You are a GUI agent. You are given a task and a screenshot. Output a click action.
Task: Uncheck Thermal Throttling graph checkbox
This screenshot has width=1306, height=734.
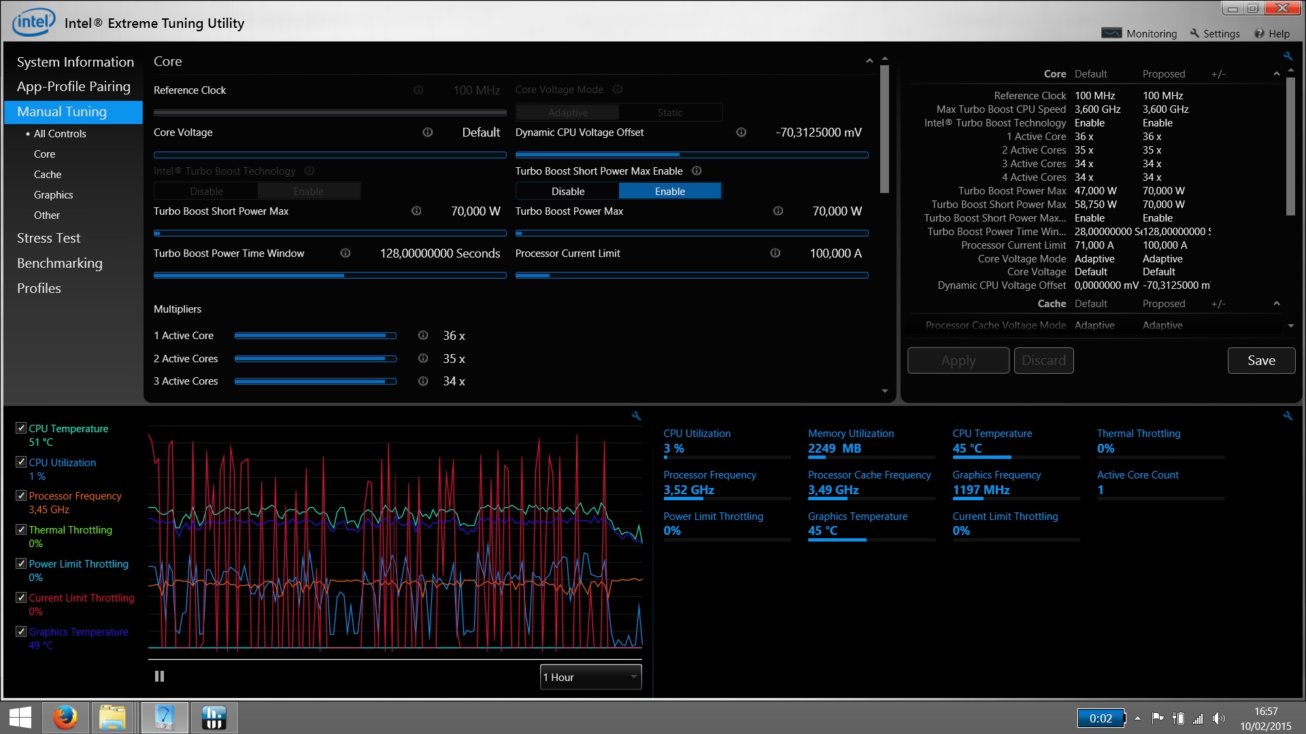[x=21, y=529]
